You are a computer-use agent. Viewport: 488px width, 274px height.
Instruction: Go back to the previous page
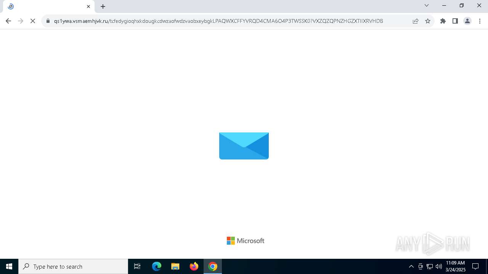pyautogui.click(x=8, y=21)
